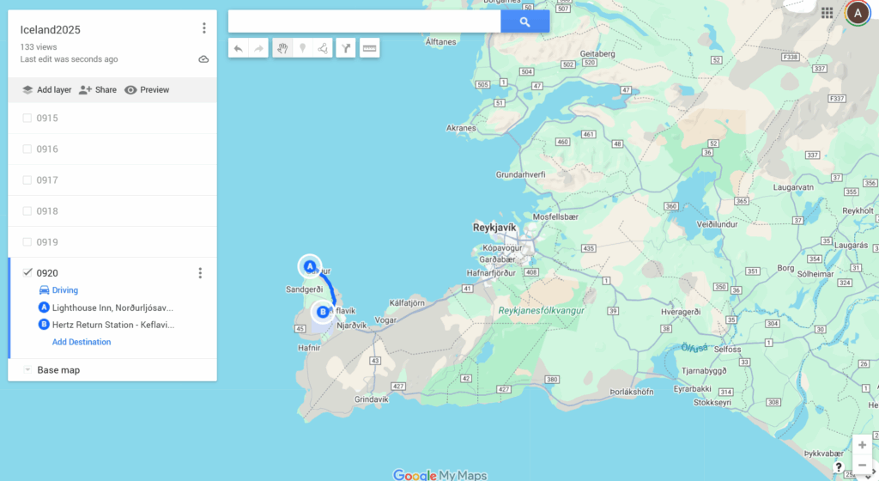Click the A waypoint icon in the 0920 layer
Viewport: 879px width, 481px height.
(44, 307)
